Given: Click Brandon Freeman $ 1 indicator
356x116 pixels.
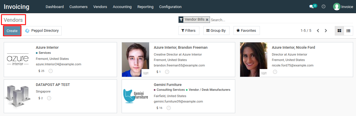Looking at the screenshot, I should pyautogui.click(x=159, y=72).
